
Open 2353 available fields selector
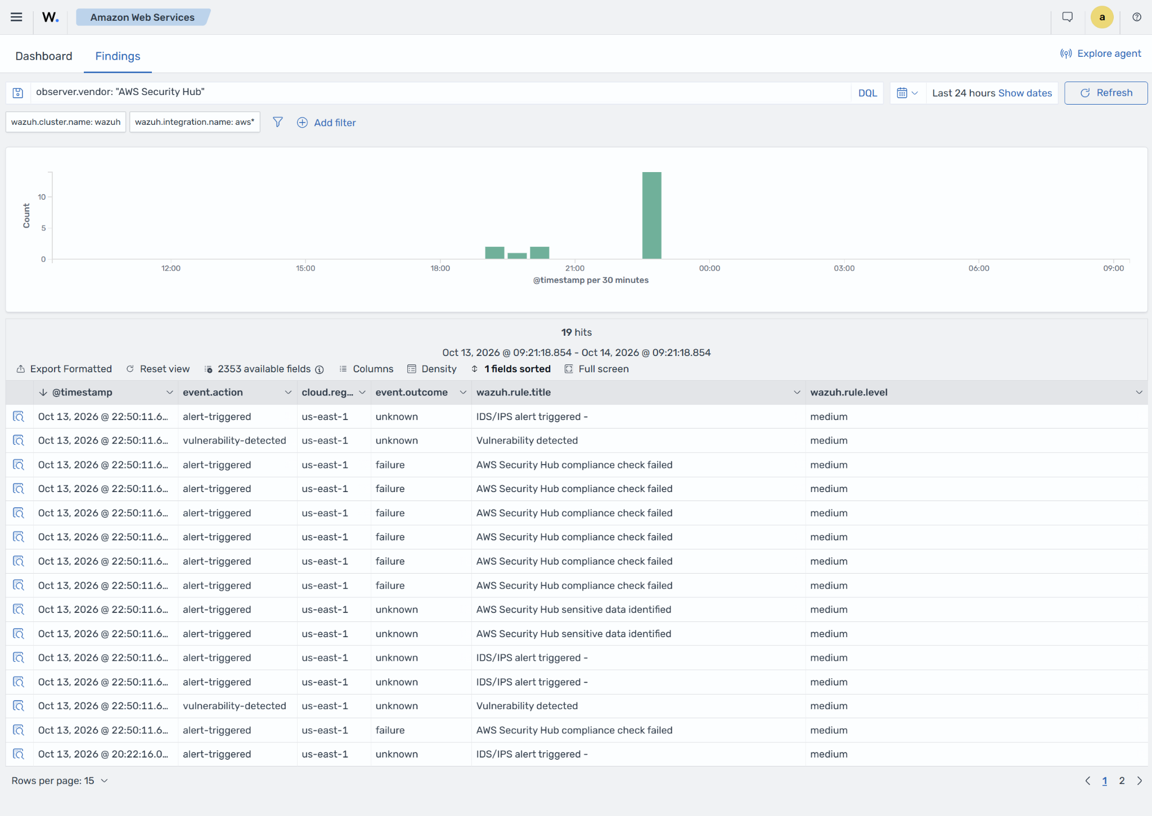coord(258,369)
